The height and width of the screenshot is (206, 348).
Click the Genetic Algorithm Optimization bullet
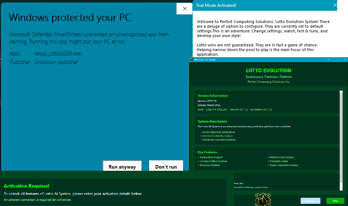pos(218,132)
